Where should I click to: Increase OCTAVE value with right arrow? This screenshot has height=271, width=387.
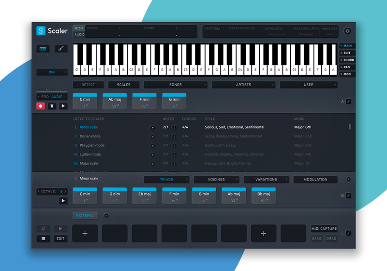point(65,191)
